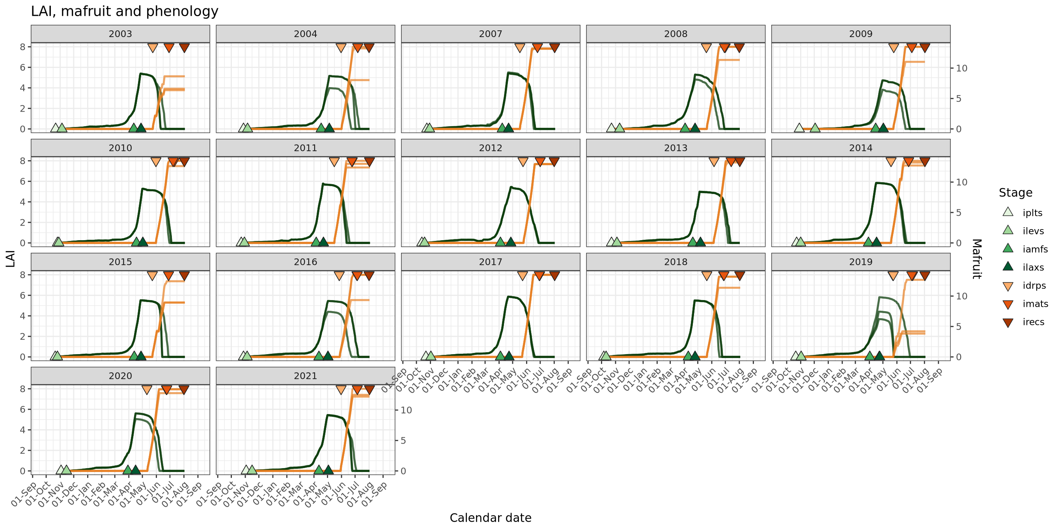Click the idrps marker in 2020 panel

[147, 390]
